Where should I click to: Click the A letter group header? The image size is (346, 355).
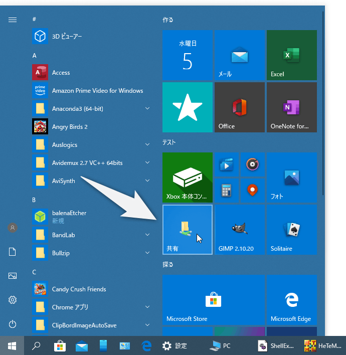coord(34,56)
